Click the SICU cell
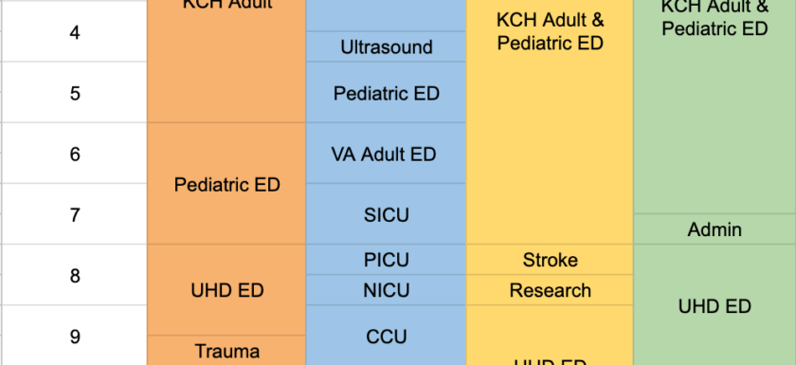This screenshot has width=796, height=365. (386, 214)
